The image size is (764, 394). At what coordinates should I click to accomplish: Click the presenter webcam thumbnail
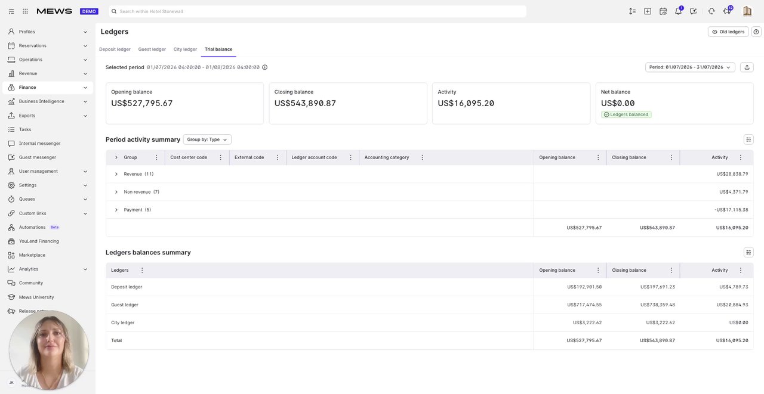[49, 350]
